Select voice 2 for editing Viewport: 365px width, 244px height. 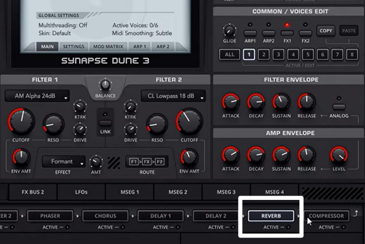(x=264, y=54)
